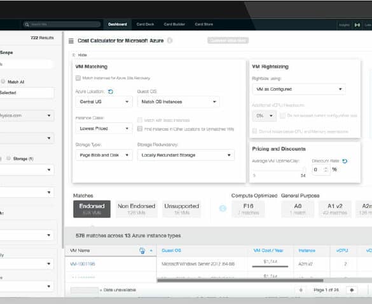Click the search magnifier icon in top bar
The height and width of the screenshot is (304, 372).
click(27, 24)
